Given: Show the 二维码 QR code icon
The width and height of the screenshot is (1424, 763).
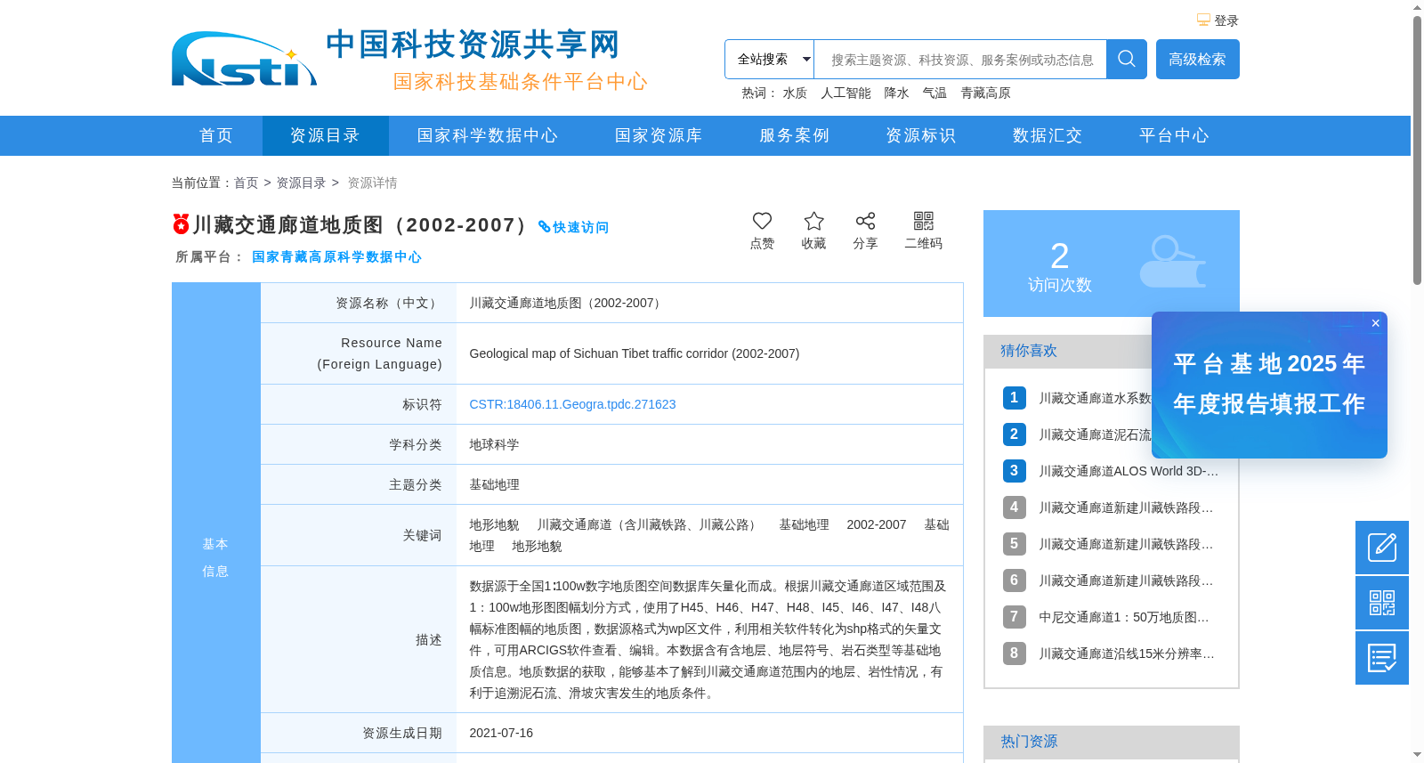Looking at the screenshot, I should [x=924, y=222].
